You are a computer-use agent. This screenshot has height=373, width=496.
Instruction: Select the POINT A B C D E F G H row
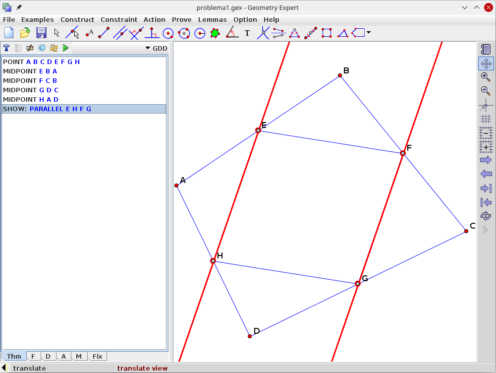tap(84, 62)
